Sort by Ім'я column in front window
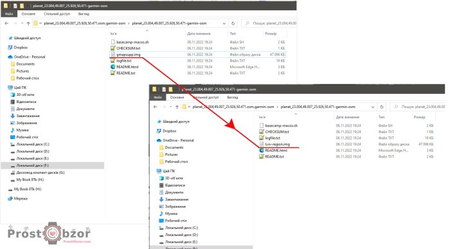The height and width of the screenshot is (249, 450). click(262, 118)
